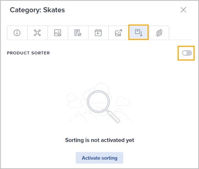This screenshot has height=169, width=199.
Task: Click the highlighted product sorter tab icon
Action: click(x=138, y=32)
